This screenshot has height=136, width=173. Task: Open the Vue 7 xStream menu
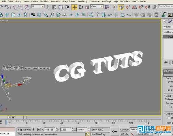click(139, 1)
